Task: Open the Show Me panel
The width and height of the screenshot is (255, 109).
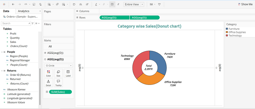Action: [245, 4]
